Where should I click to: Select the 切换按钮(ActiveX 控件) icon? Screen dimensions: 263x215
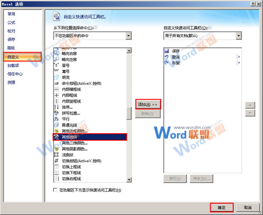(x=57, y=160)
